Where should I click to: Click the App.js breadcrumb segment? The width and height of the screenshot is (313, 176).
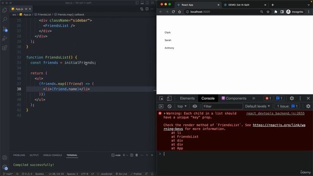[25, 15]
